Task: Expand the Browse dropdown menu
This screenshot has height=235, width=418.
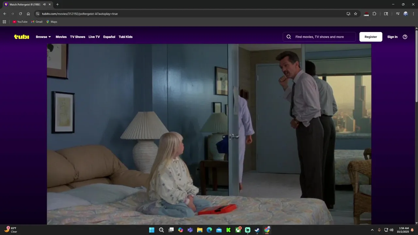Action: [x=43, y=37]
